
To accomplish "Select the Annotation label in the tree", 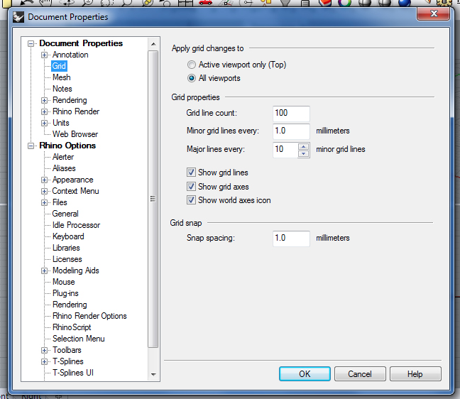I will pos(70,55).
